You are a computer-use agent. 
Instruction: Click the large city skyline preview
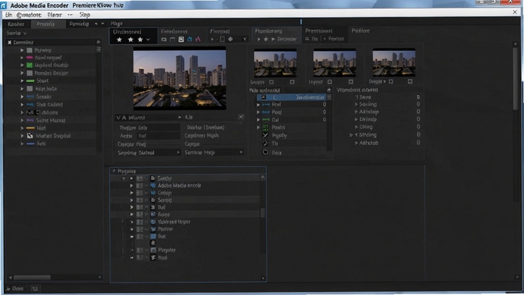coord(179,79)
